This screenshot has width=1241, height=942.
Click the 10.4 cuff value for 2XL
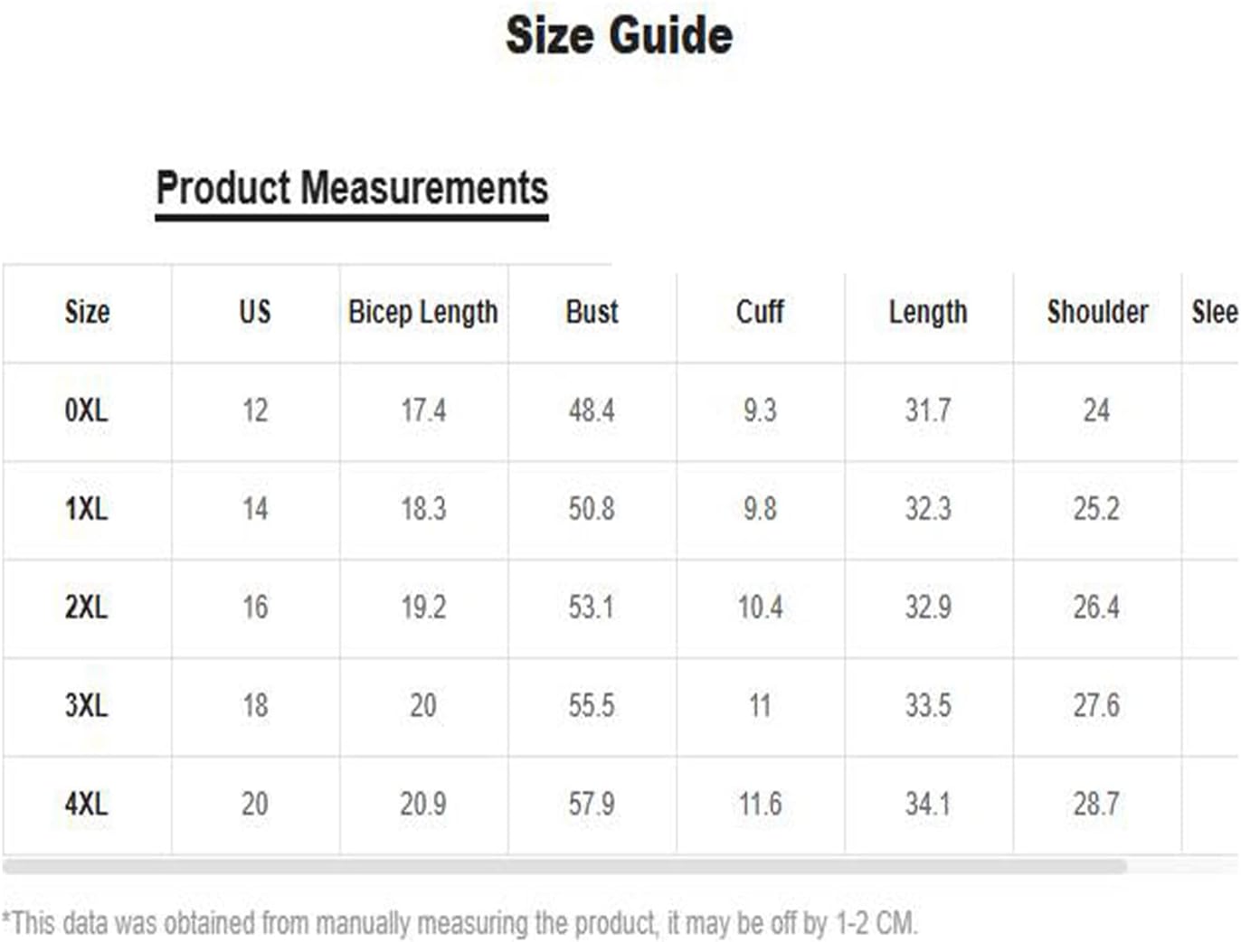point(760,607)
